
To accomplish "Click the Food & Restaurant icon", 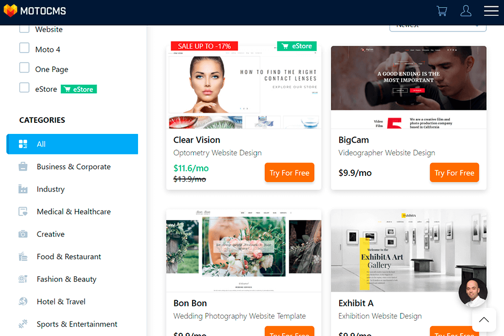I will click(x=23, y=257).
